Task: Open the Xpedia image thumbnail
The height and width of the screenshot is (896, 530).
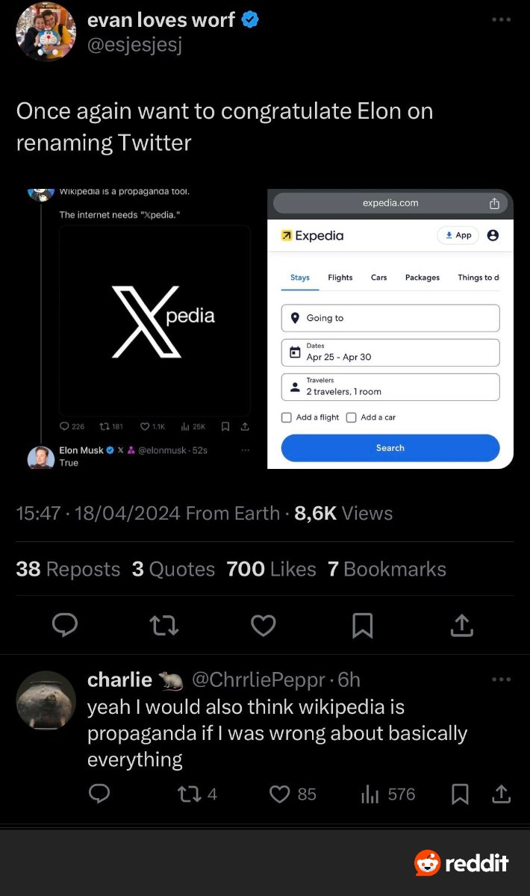Action: click(x=155, y=321)
